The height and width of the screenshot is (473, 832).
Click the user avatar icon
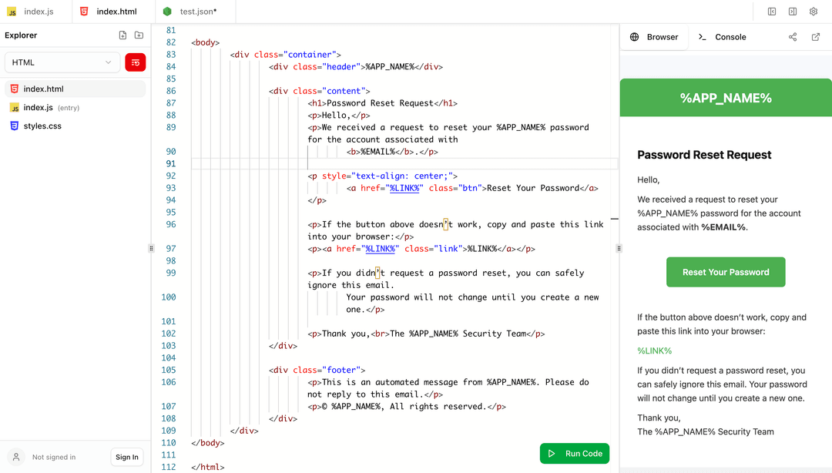pos(16,457)
